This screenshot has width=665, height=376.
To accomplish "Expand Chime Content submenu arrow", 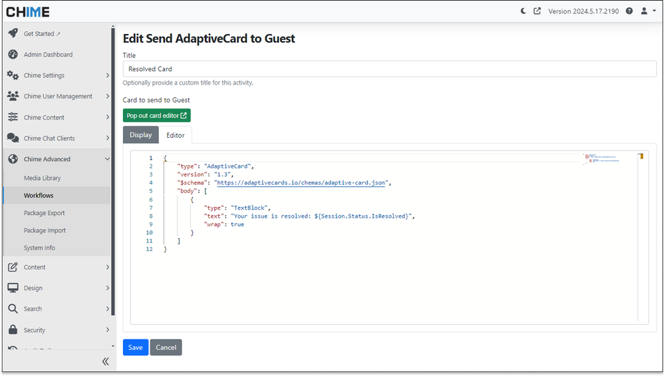I will pyautogui.click(x=107, y=117).
